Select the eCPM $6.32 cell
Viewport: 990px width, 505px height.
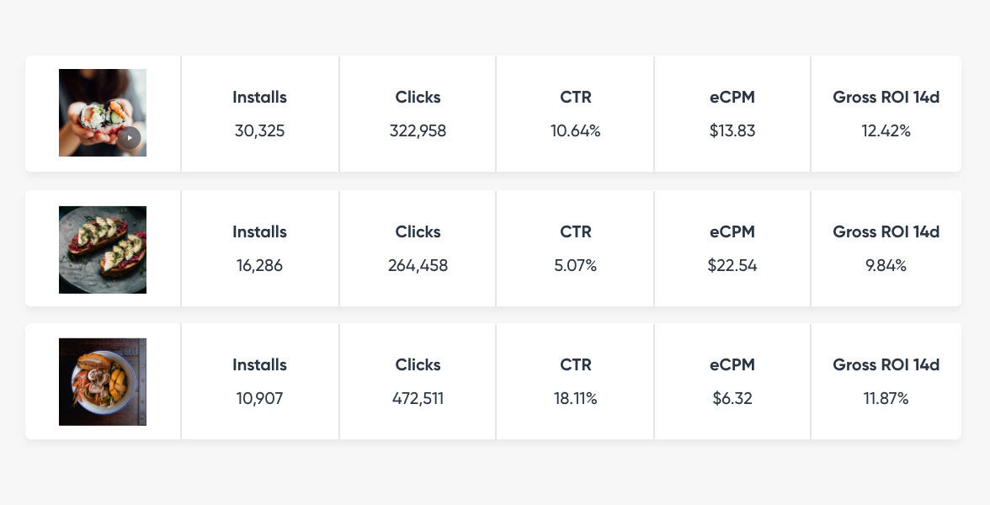pyautogui.click(x=732, y=381)
